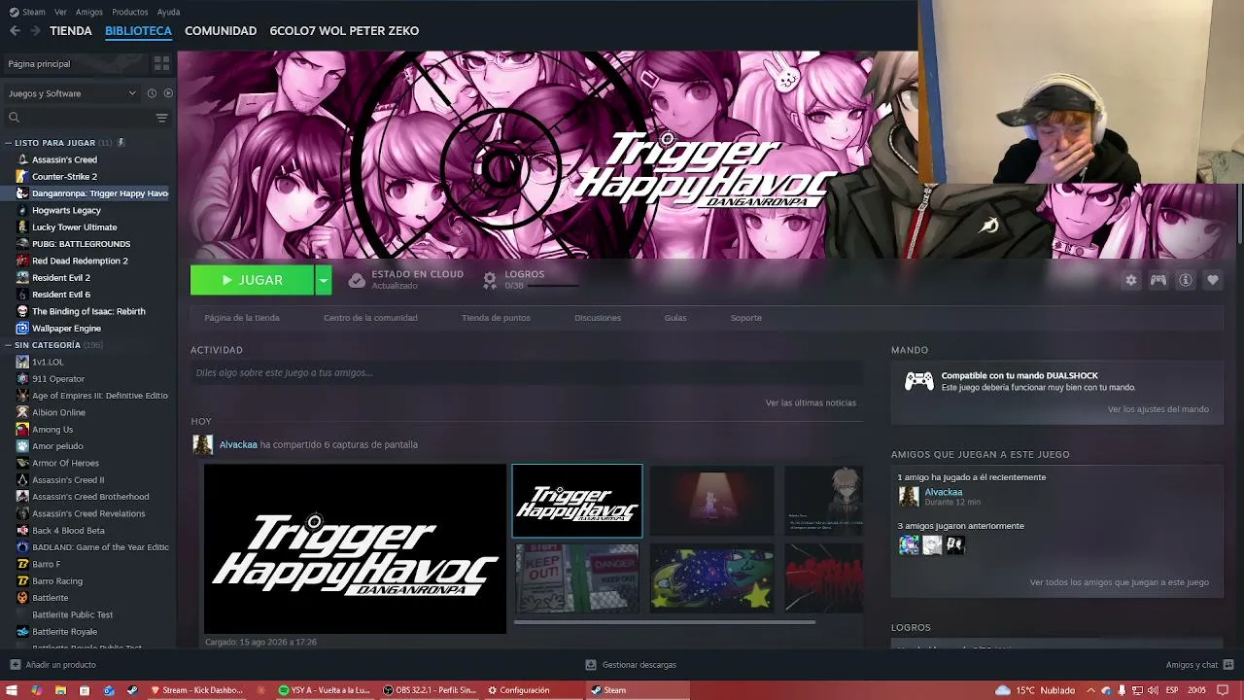Click Ver las últimas noticias
Screen dimensions: 1244x700
[x=811, y=402]
